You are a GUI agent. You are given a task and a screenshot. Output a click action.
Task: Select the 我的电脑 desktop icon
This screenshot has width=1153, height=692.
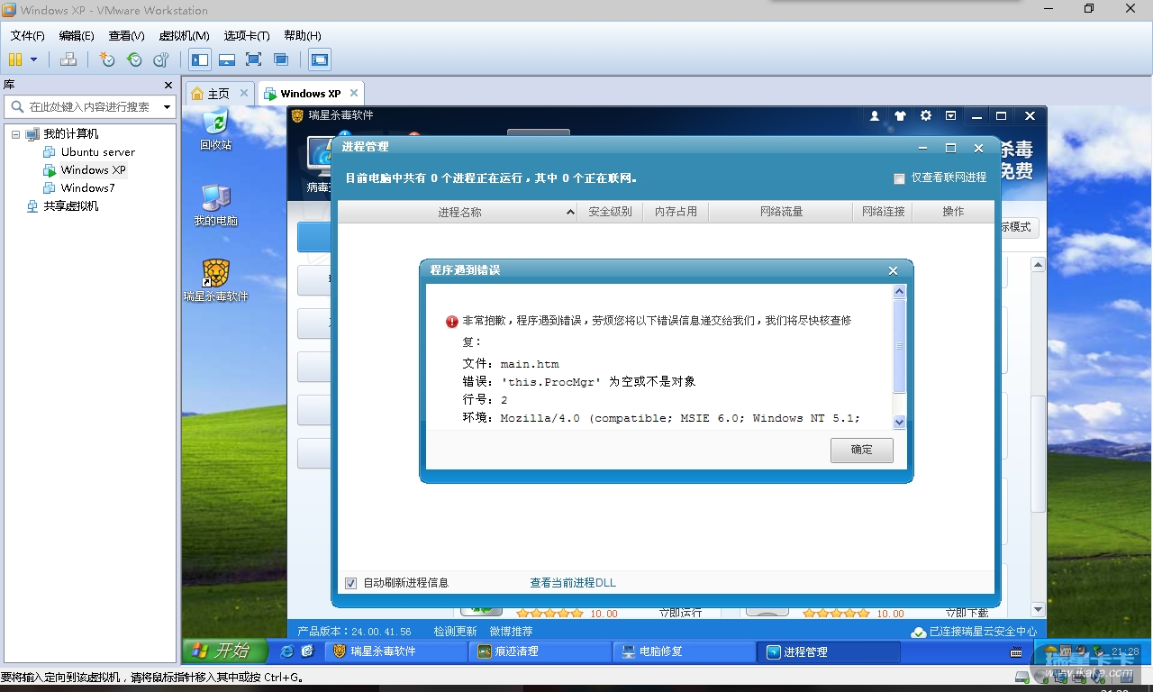coord(215,205)
